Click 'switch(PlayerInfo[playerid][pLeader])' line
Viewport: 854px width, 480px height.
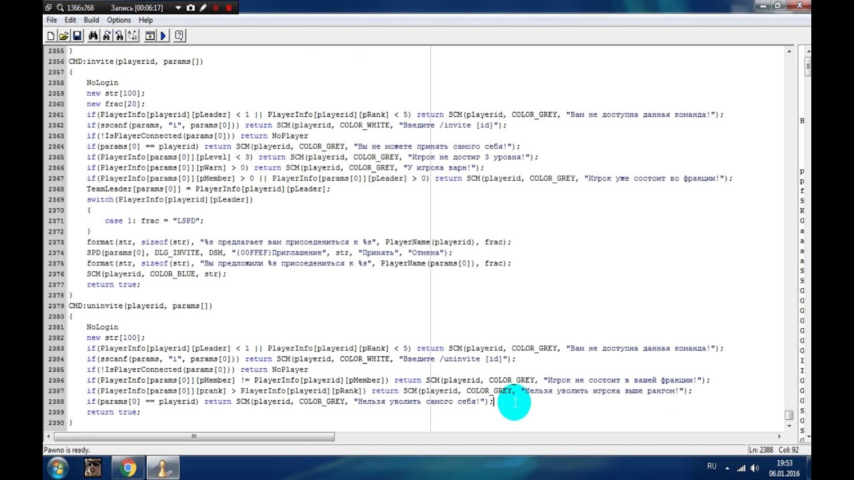coord(169,199)
